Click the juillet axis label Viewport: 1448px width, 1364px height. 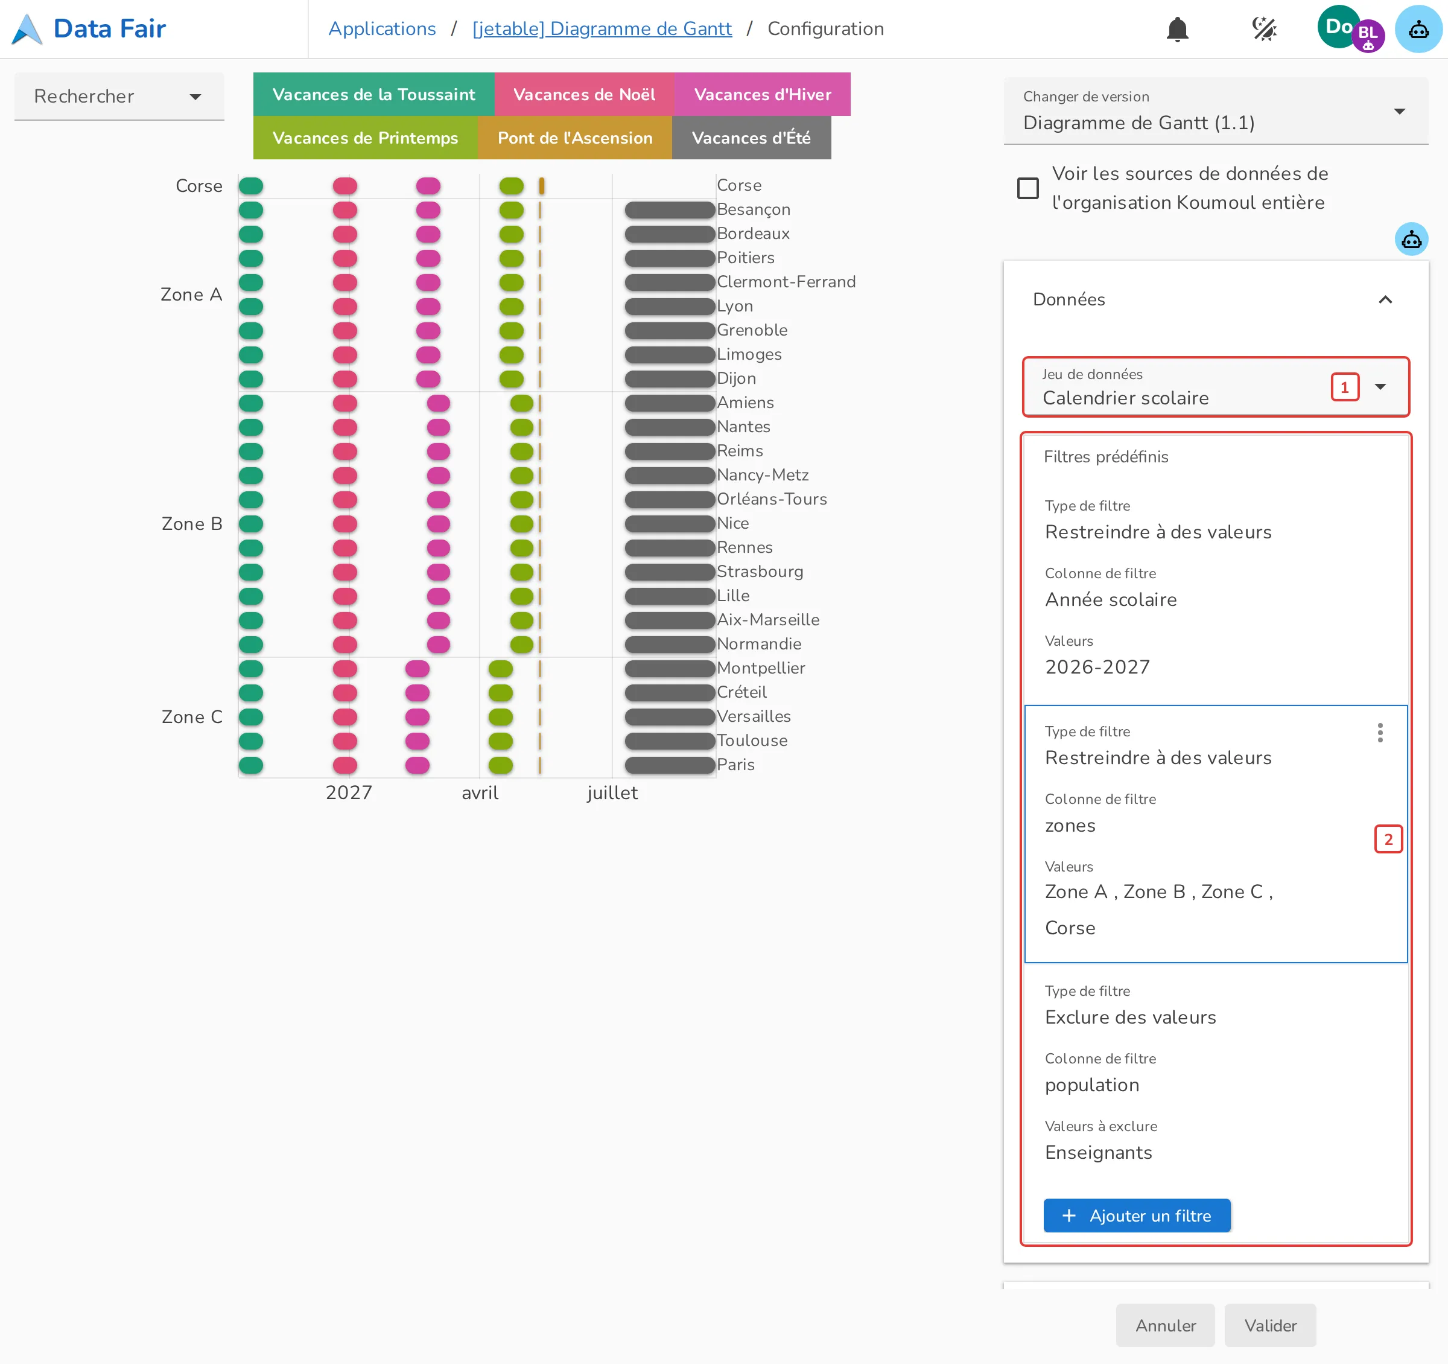[x=612, y=793]
